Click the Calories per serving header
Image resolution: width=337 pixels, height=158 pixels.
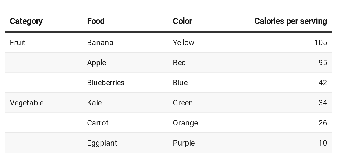click(291, 21)
